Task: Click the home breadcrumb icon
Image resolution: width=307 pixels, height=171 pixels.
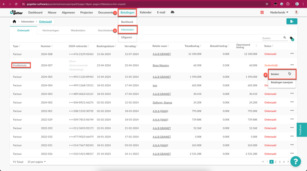Action: point(14,21)
